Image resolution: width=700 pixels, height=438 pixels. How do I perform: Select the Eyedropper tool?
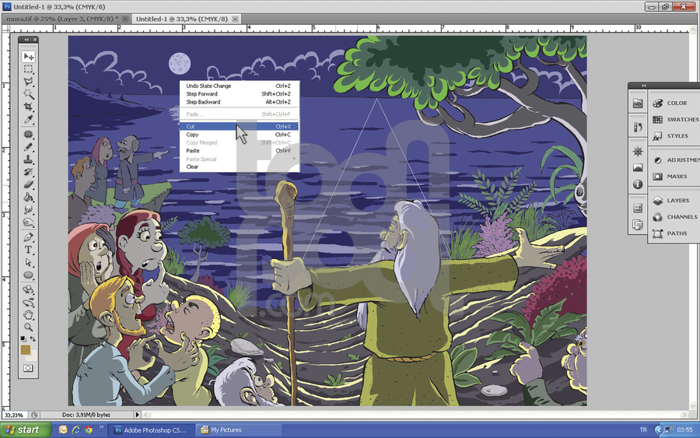pos(28,119)
